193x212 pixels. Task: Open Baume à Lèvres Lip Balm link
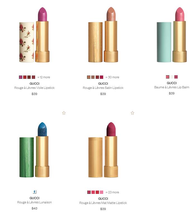click(x=172, y=87)
